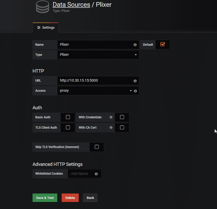Screen dimensions: 217x209
Task: Click the 'Access' field label
Action: pyautogui.click(x=41, y=91)
